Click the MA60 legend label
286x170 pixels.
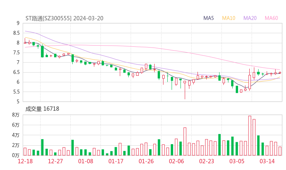pos(271,18)
